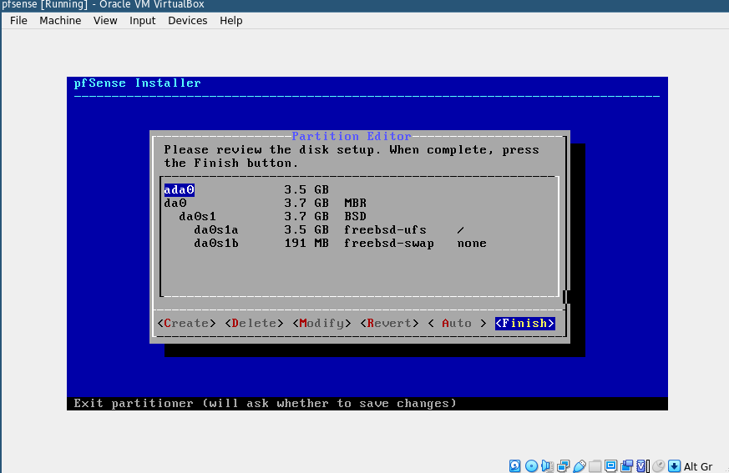Select the Auto button in Partition Editor

[457, 323]
